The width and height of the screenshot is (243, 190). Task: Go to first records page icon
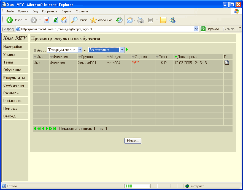click(35, 129)
